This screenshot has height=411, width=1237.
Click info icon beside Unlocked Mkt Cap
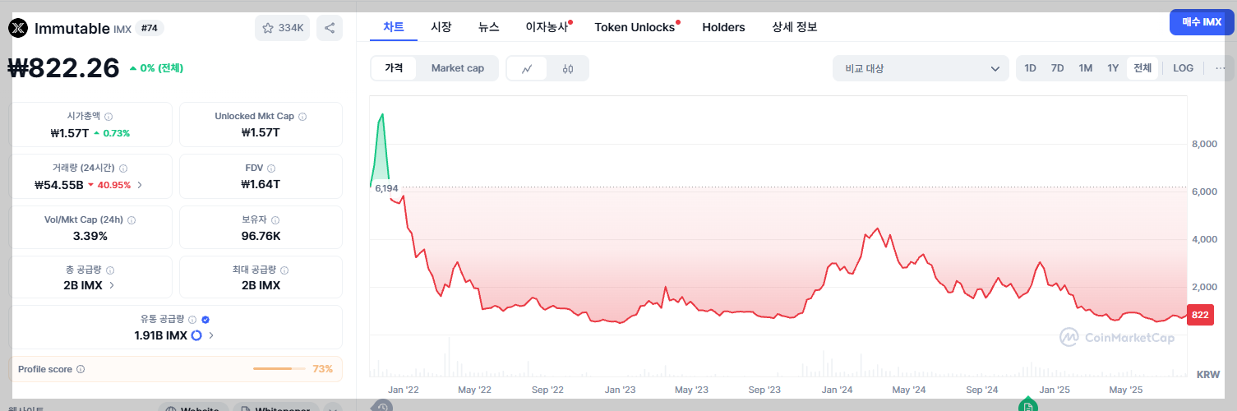302,117
